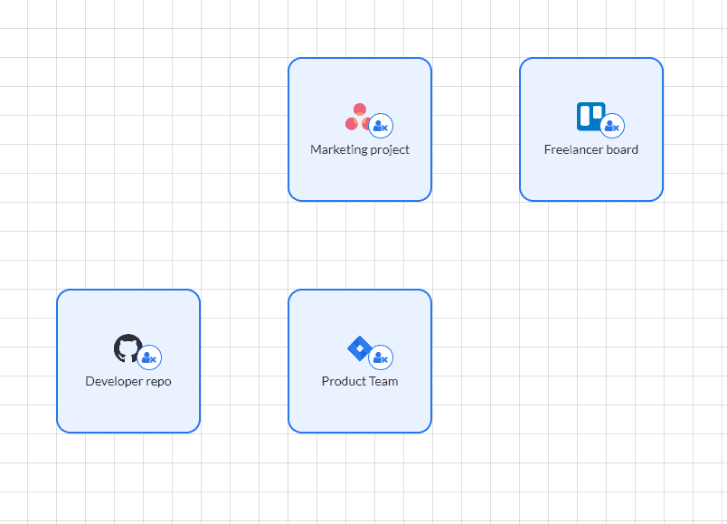Click the GitHub logo in Developer repo card
The width and height of the screenshot is (727, 524).
click(x=128, y=348)
